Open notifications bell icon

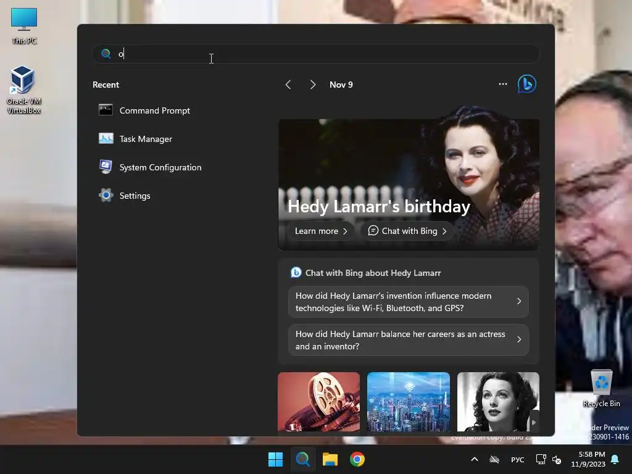click(615, 459)
